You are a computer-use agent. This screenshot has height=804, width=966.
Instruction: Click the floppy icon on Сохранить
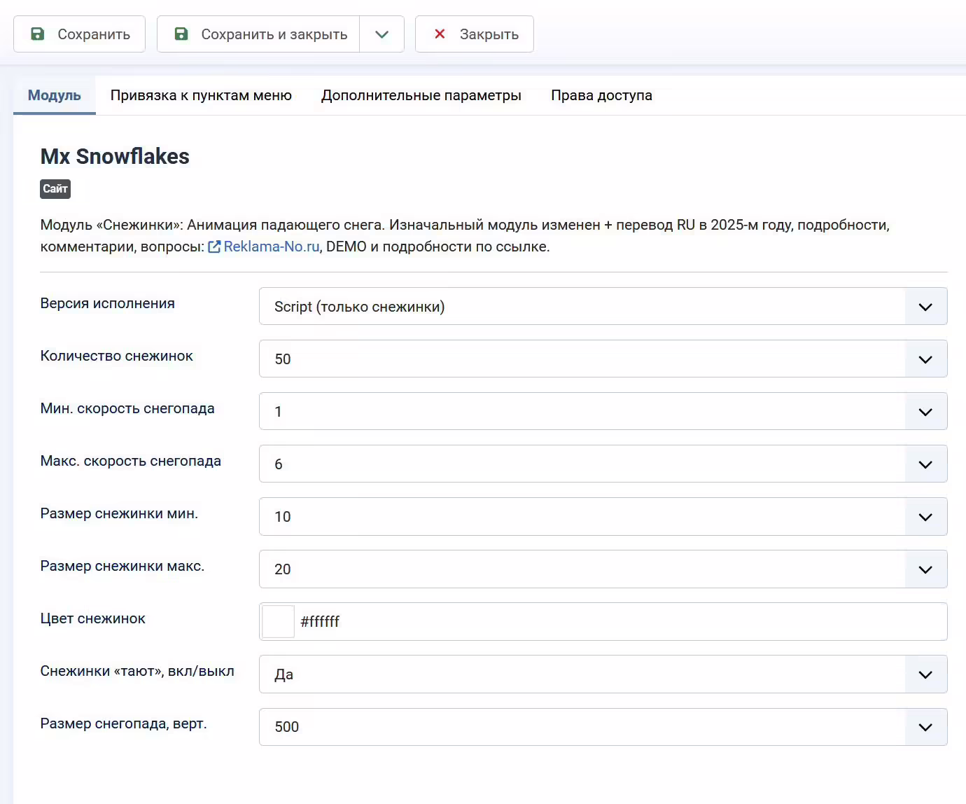(x=38, y=34)
